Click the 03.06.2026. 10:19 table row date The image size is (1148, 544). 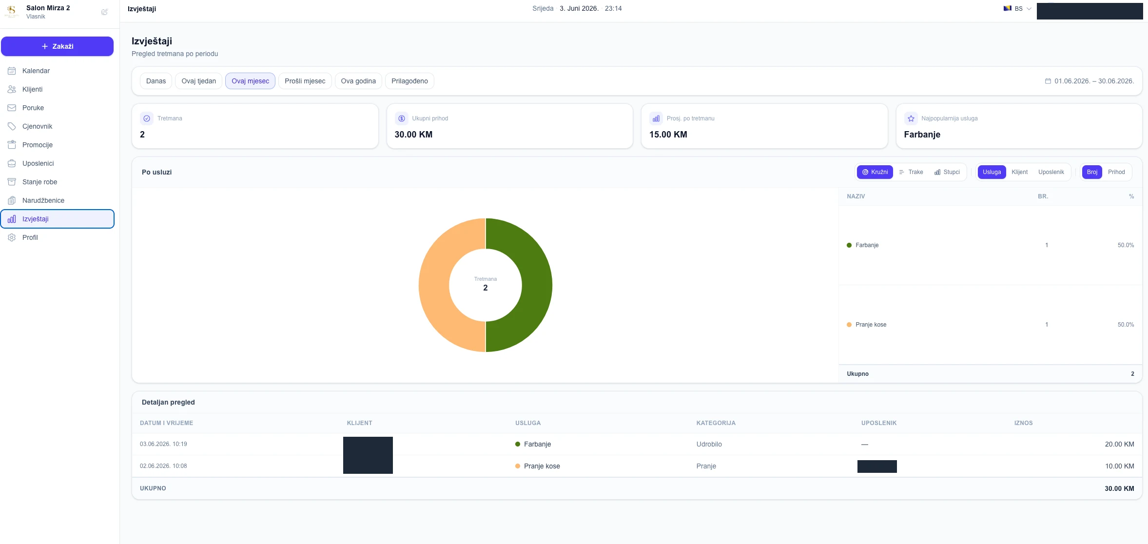coord(163,444)
